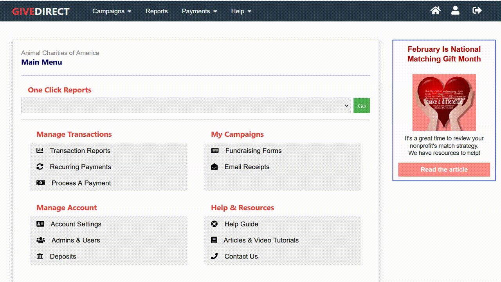Click the Deposits bank icon
Viewport: 501px width, 282px height.
click(40, 256)
